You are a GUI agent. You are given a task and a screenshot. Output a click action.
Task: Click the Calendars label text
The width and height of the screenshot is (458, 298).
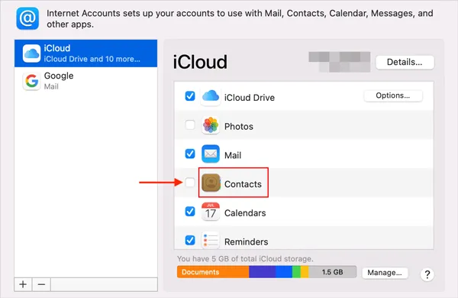245,213
